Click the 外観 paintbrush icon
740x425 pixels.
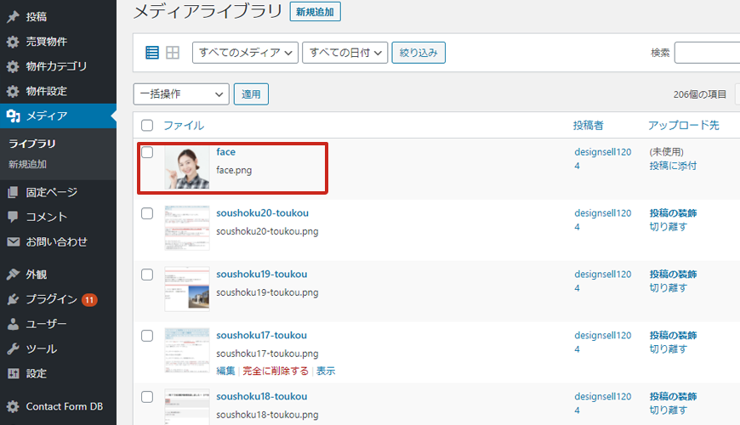tap(13, 275)
